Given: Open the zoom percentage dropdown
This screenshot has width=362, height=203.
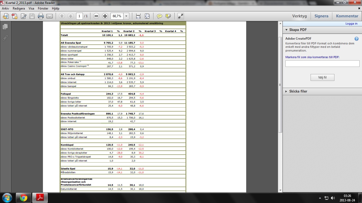Looking at the screenshot, I should (126, 16).
